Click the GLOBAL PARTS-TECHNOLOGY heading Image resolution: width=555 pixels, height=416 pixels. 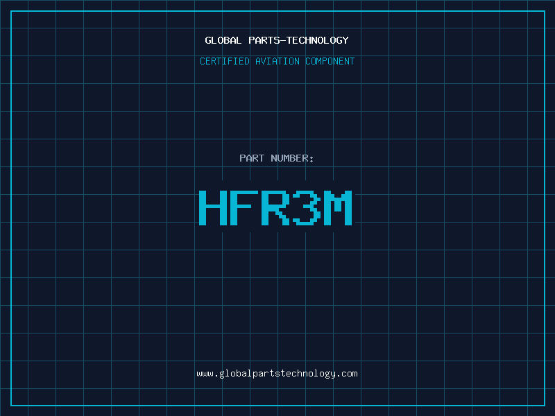tap(277, 40)
